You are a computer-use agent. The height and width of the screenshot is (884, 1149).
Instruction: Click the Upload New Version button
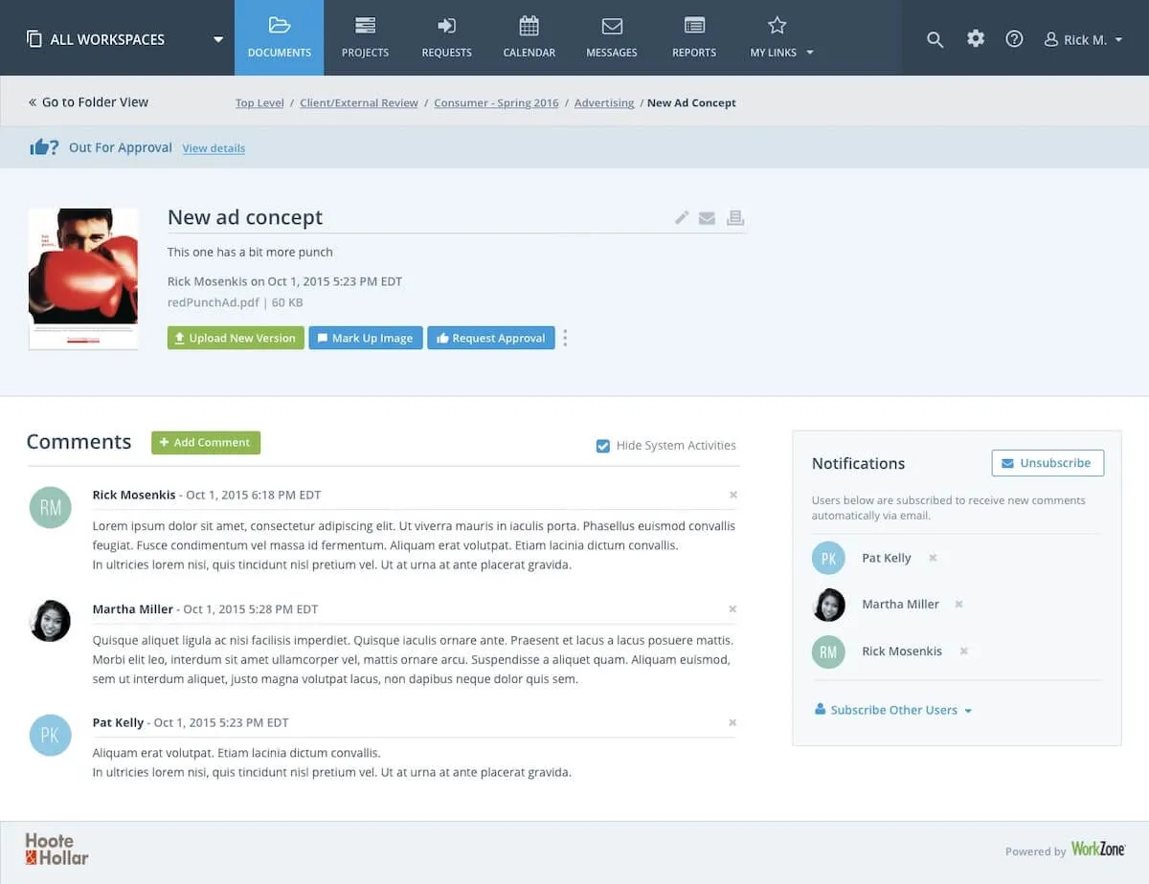pyautogui.click(x=236, y=338)
